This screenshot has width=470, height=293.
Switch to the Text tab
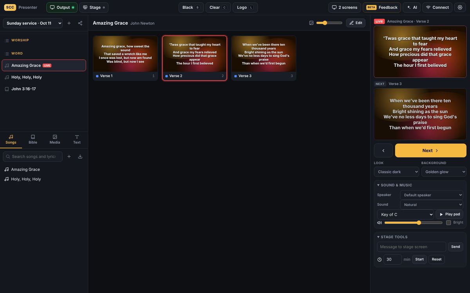(x=77, y=139)
